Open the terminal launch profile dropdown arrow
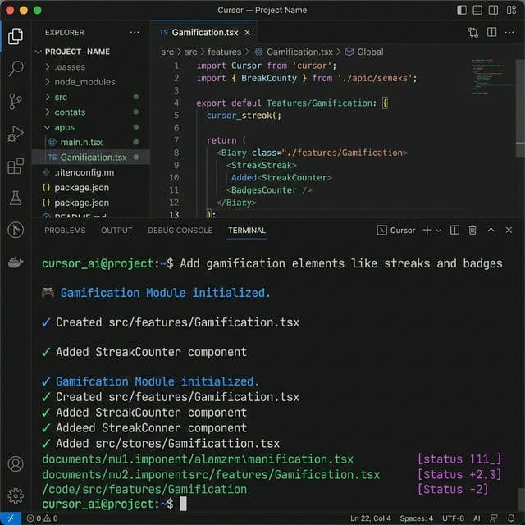Image resolution: width=525 pixels, height=525 pixels. click(x=438, y=231)
